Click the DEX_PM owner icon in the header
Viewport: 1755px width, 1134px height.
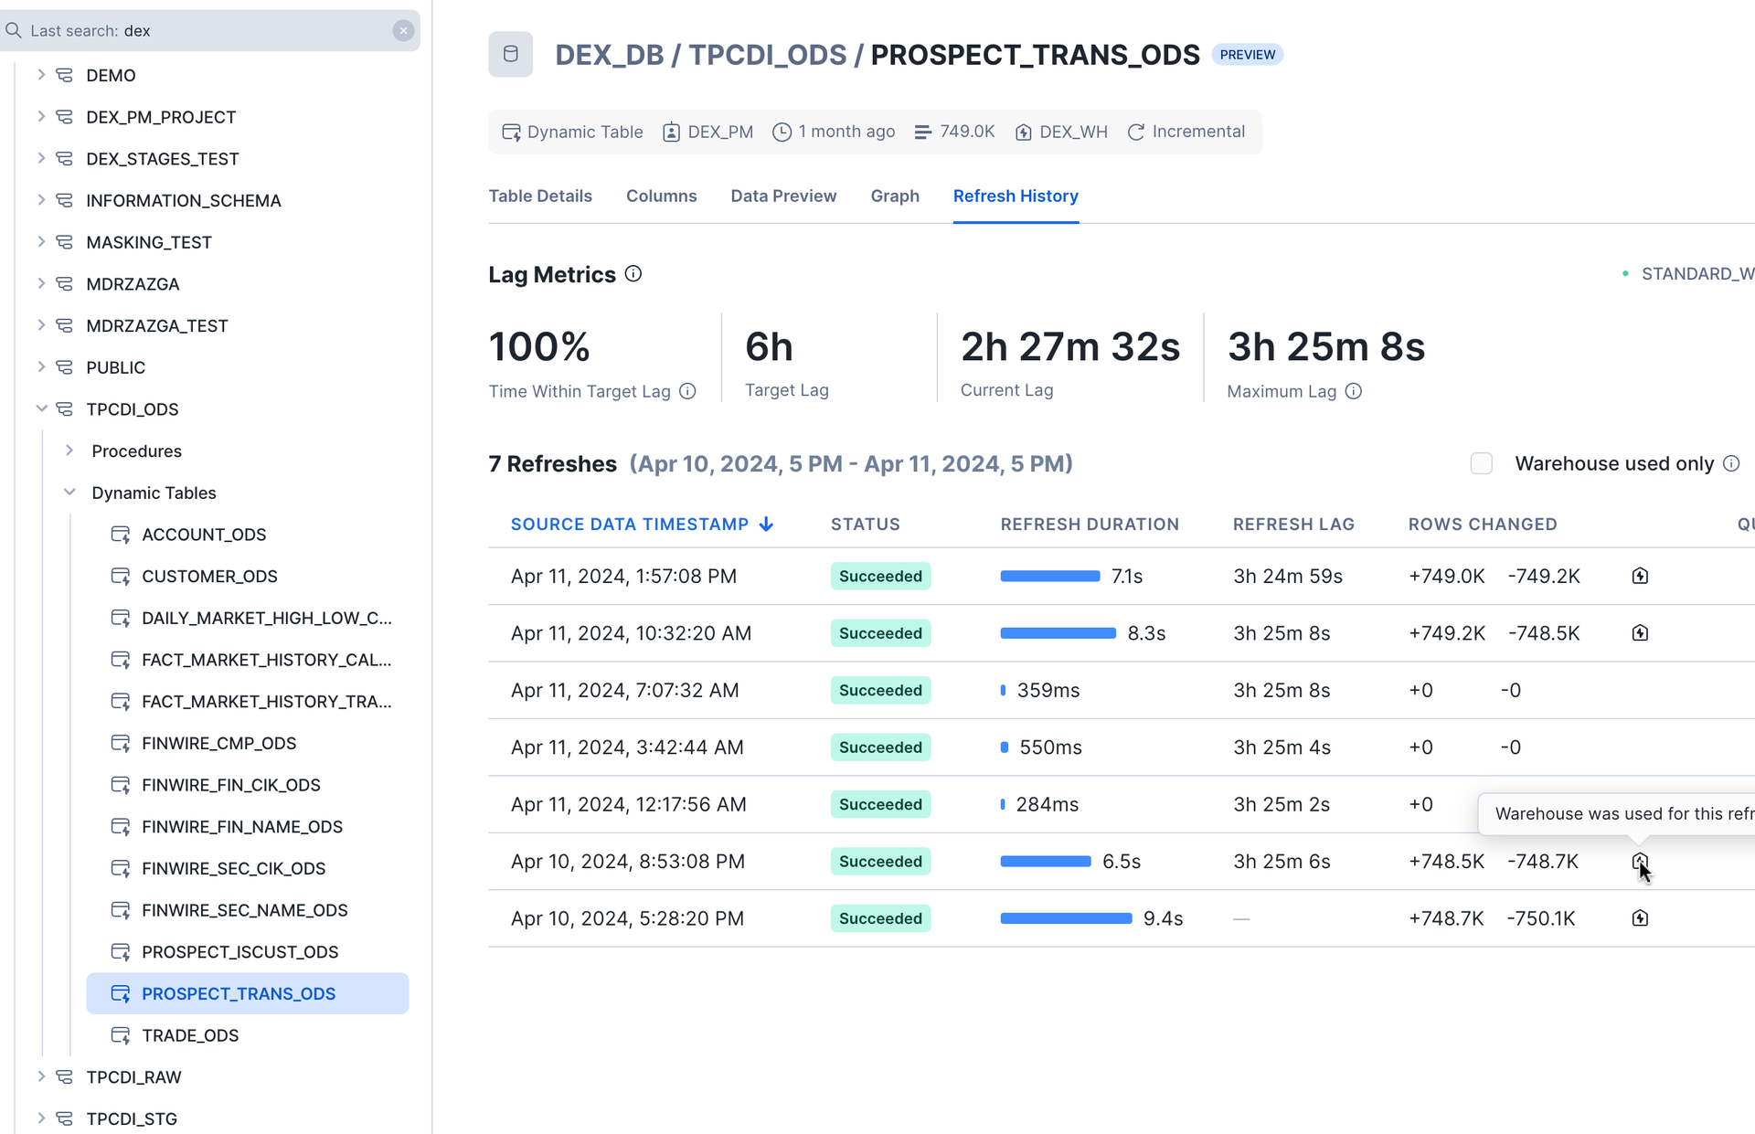[673, 132]
